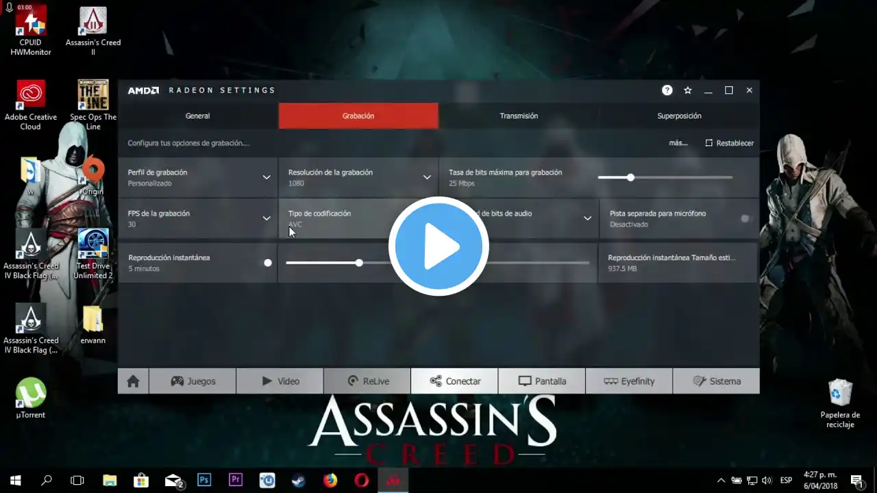Select Test Drive Unlimited 2 desktop icon
The height and width of the screenshot is (493, 877).
click(93, 254)
